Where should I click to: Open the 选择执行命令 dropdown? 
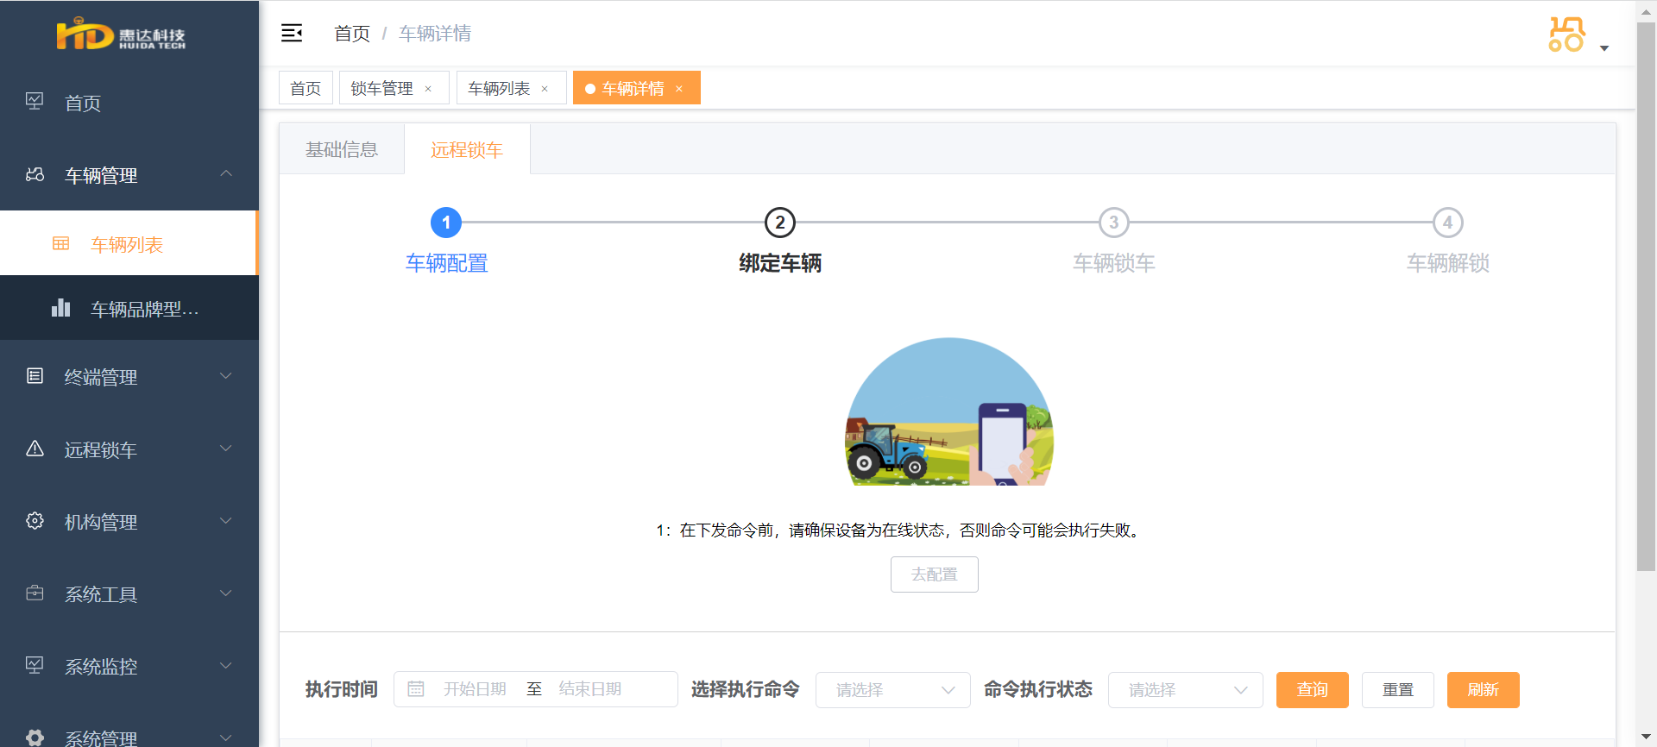(x=893, y=690)
